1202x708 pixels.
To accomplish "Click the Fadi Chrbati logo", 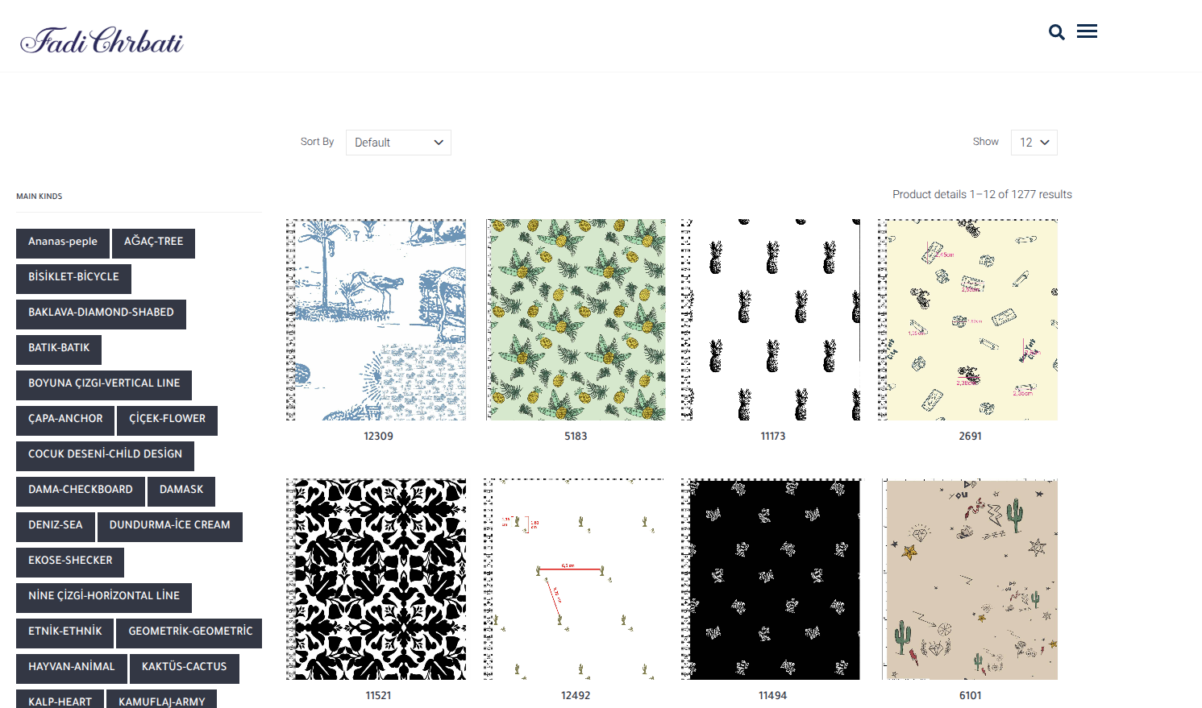I will (x=102, y=40).
